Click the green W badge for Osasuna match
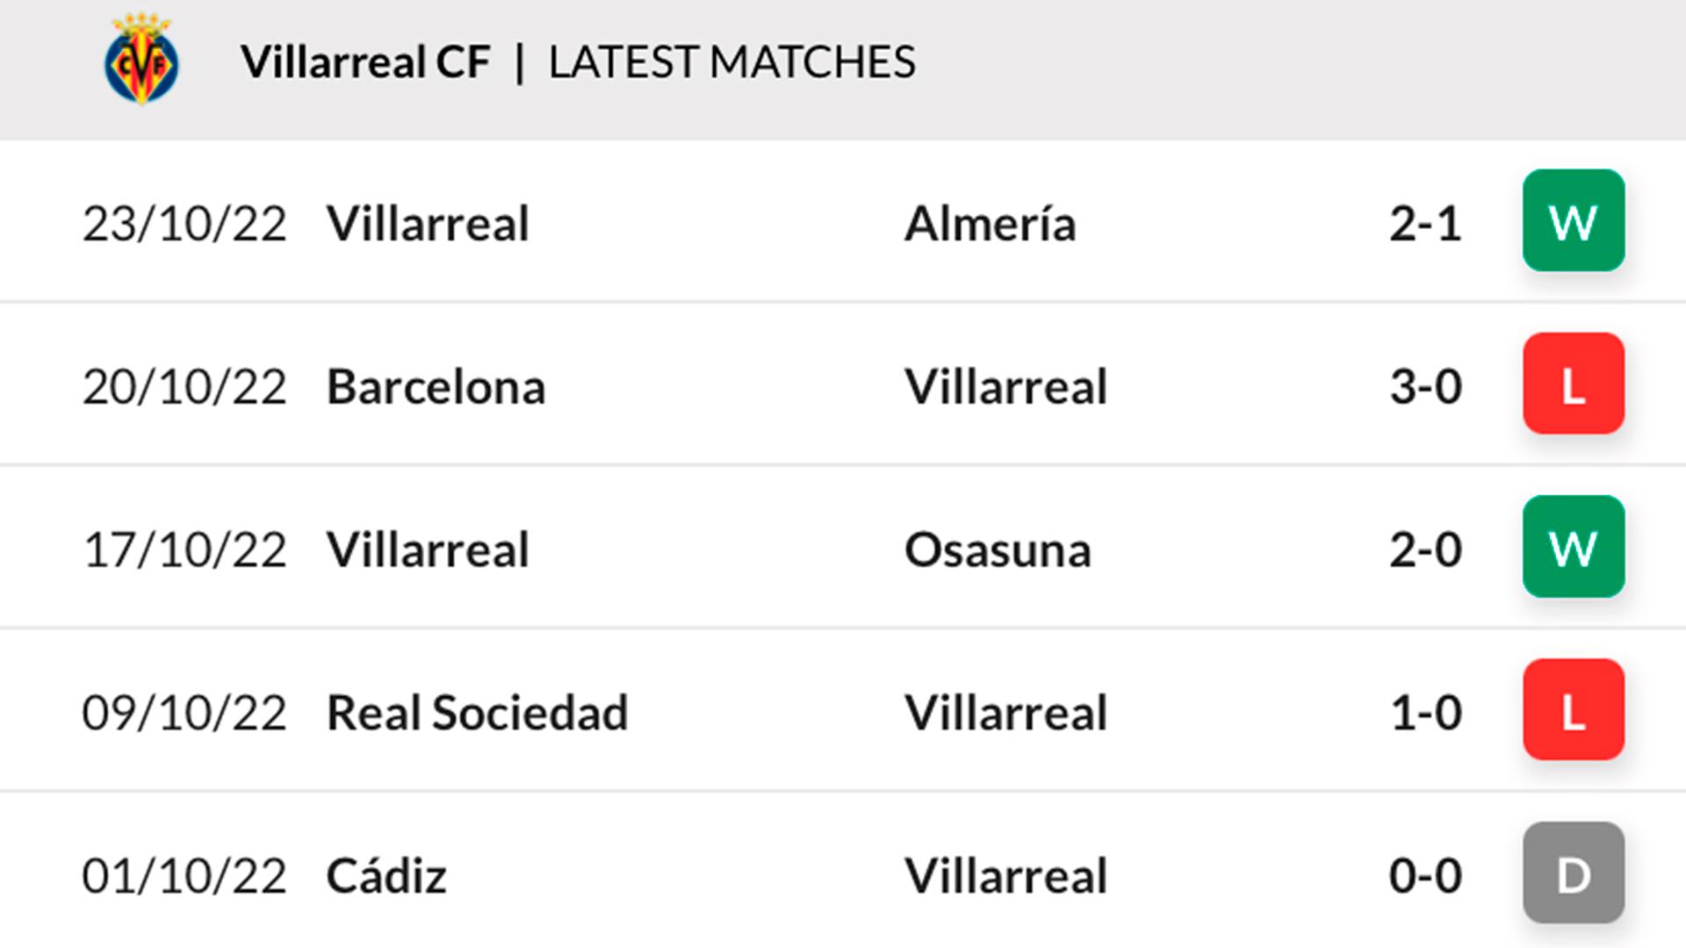Viewport: 1686px width, 948px height. 1573,547
